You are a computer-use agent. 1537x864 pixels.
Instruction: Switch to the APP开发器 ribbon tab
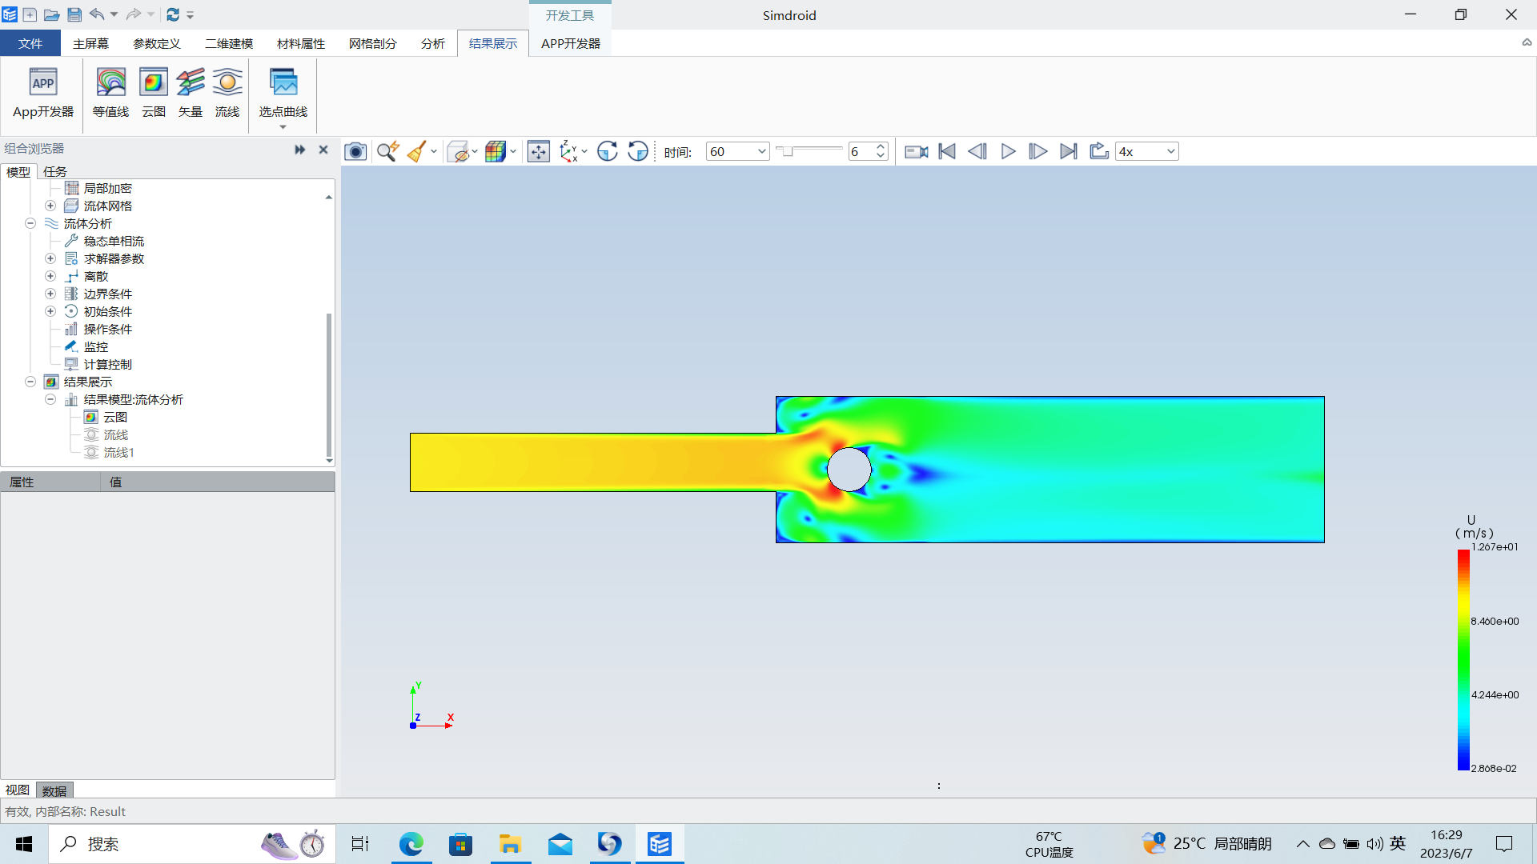[571, 43]
